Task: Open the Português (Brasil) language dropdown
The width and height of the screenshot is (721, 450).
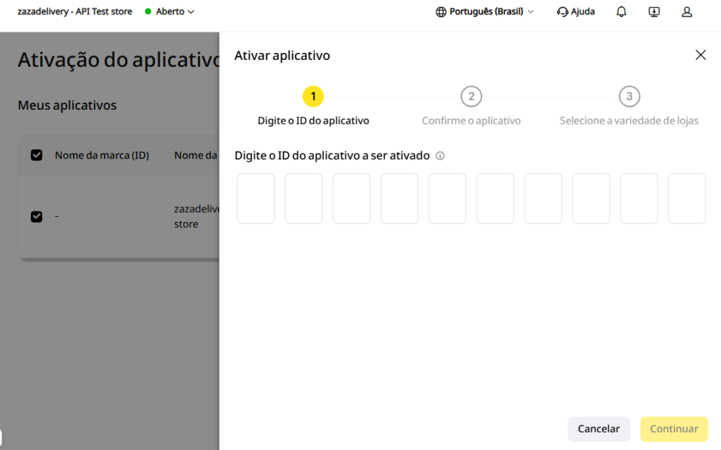Action: click(x=484, y=11)
